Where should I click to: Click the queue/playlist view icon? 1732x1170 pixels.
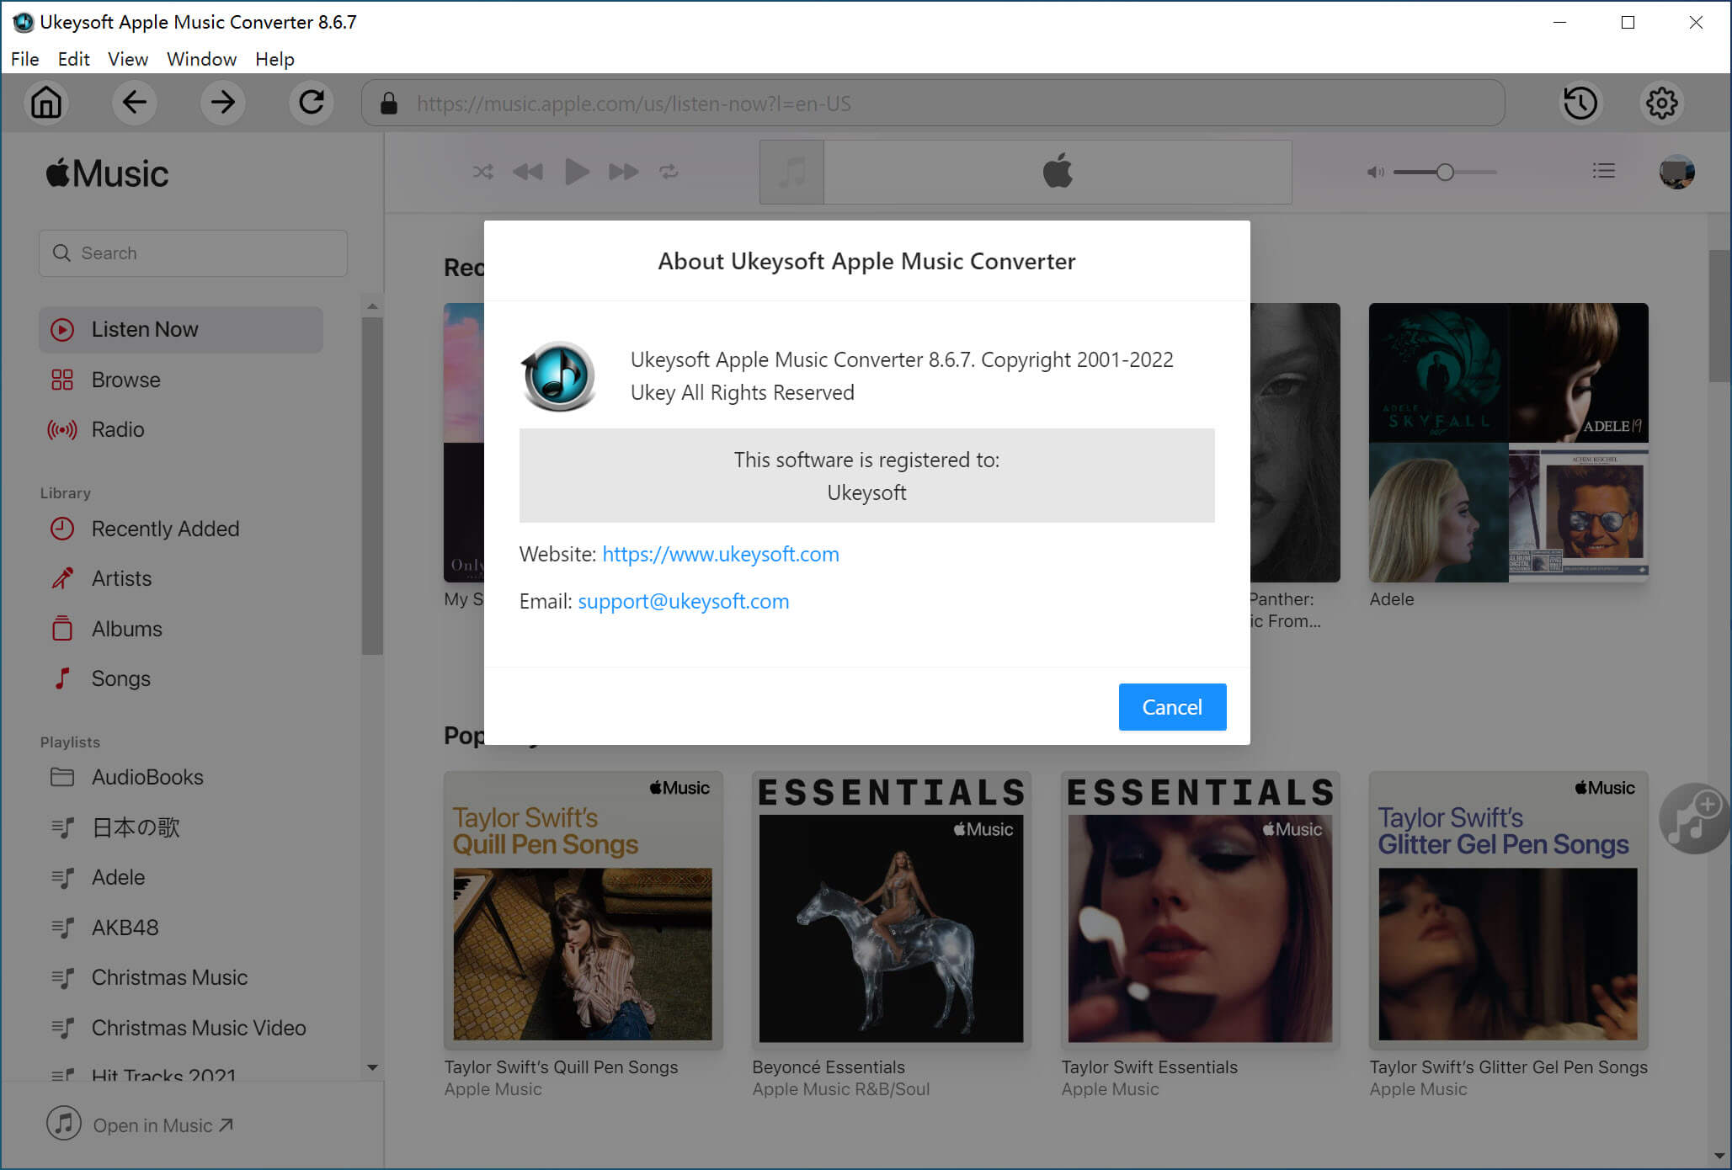1604,171
